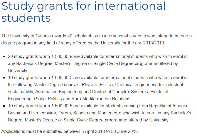Click the deadline '30 June 2018'
197x137 pixels.
(x=124, y=131)
